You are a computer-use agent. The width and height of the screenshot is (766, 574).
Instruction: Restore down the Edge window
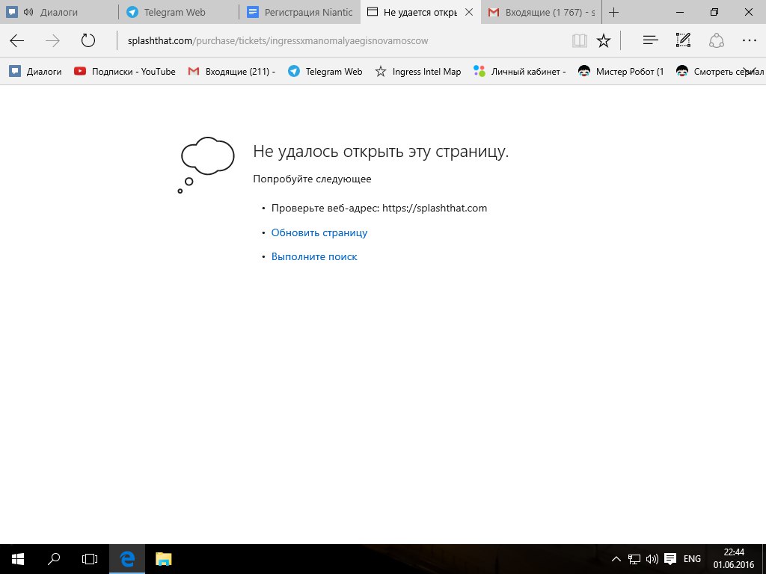714,12
